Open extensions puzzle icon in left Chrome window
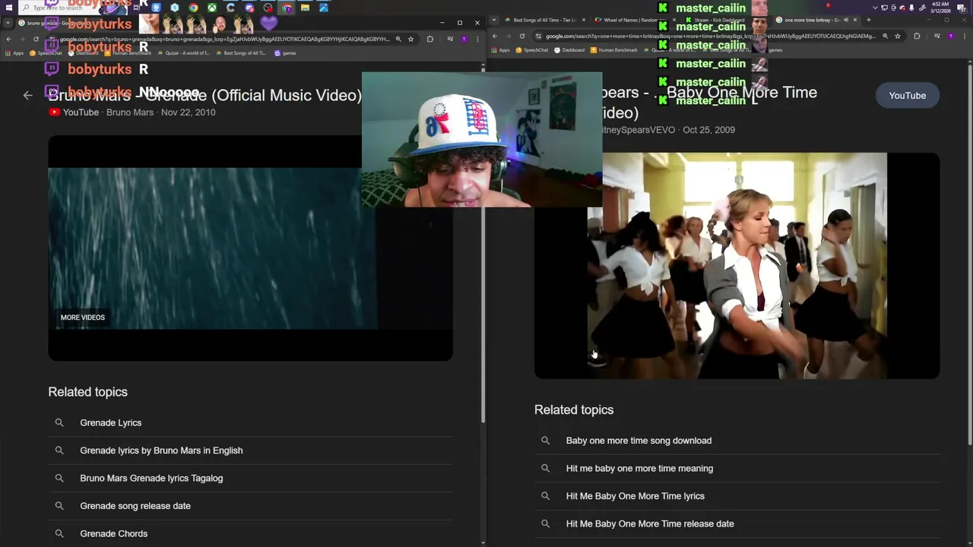Viewport: 973px width, 547px height. point(430,39)
